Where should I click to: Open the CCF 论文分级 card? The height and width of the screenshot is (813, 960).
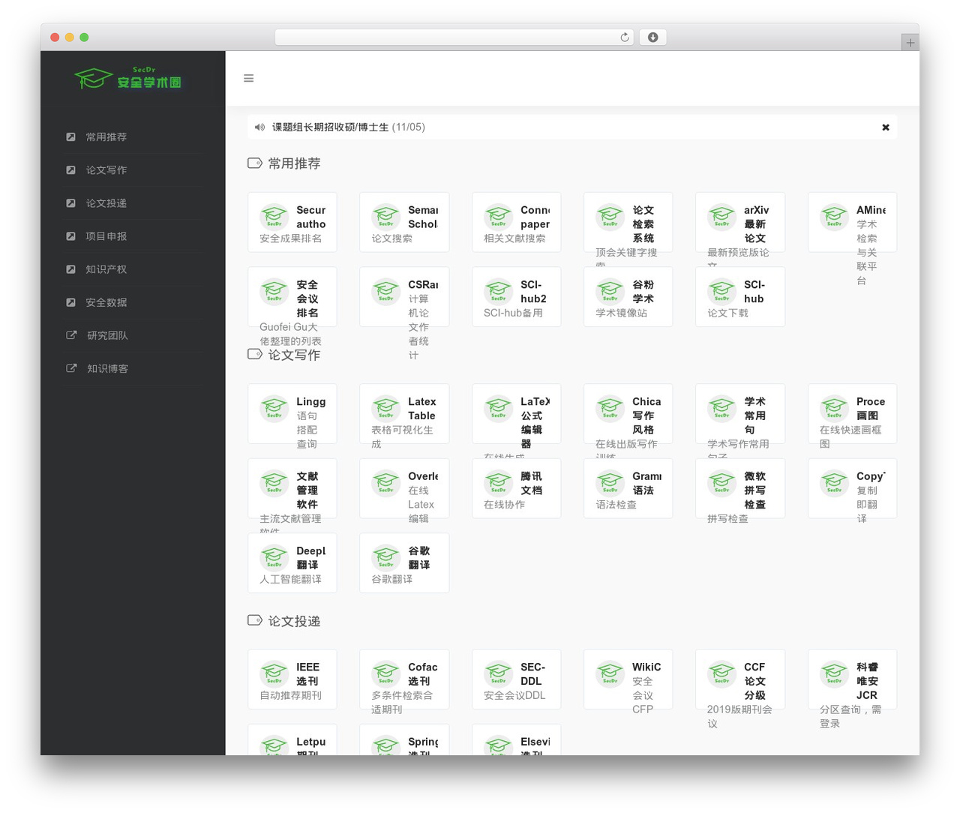click(740, 679)
